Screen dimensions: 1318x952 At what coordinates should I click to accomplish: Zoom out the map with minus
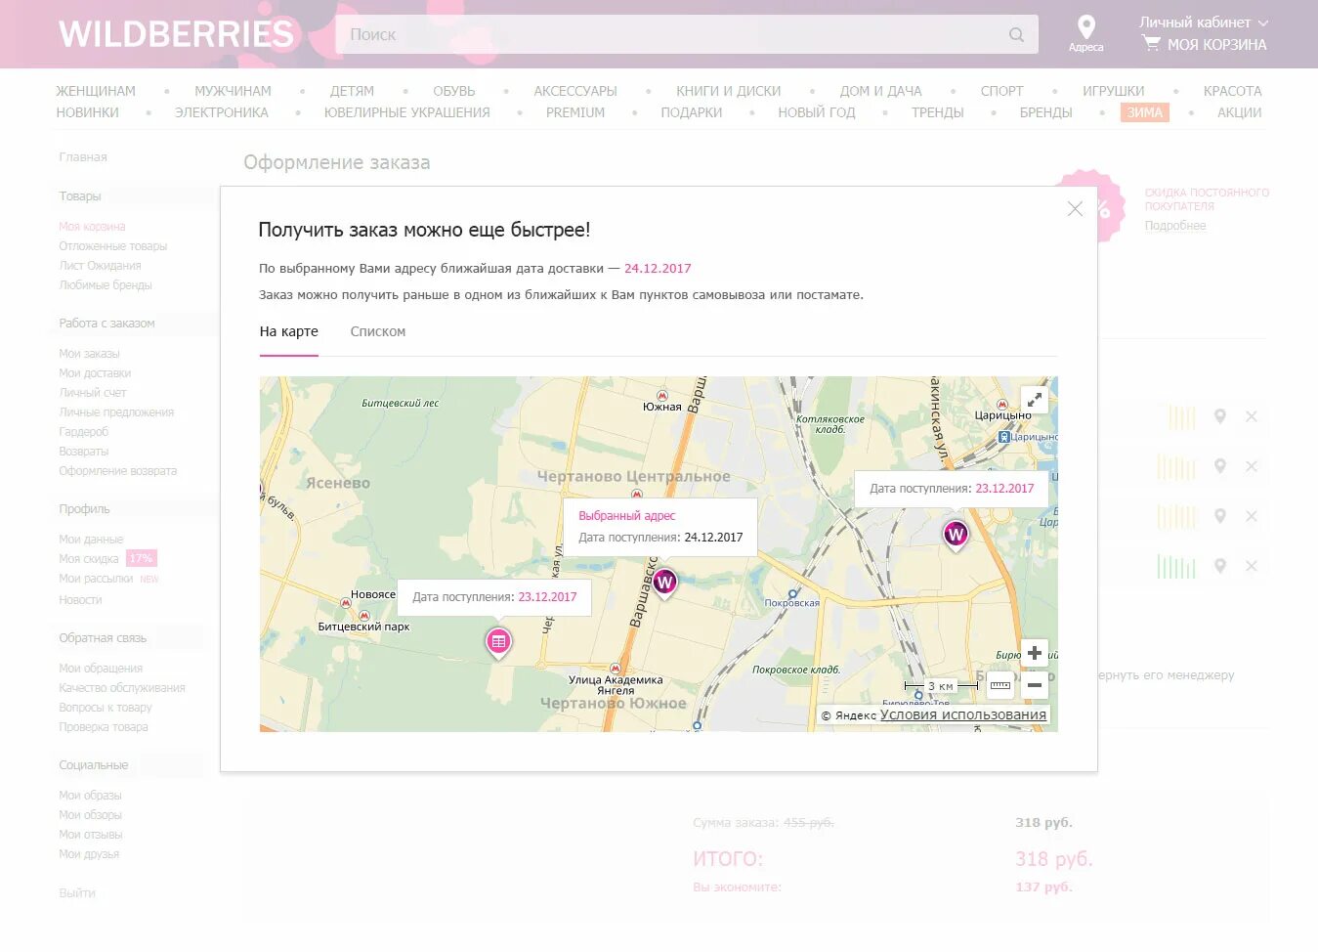click(1034, 685)
